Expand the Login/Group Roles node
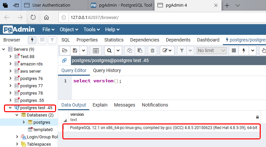The width and height of the screenshot is (266, 147). click(x=17, y=137)
